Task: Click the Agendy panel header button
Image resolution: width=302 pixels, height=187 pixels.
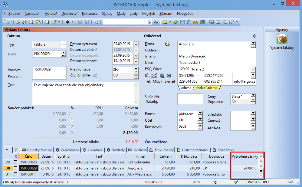Action: point(282,29)
